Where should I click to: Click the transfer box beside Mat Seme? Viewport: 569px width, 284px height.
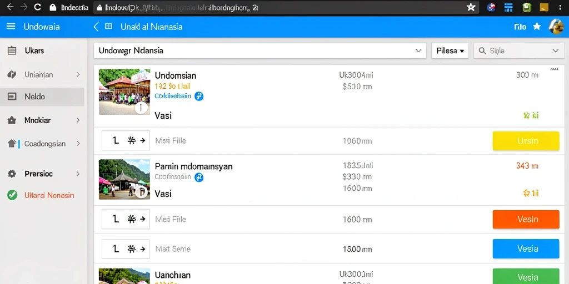126,249
